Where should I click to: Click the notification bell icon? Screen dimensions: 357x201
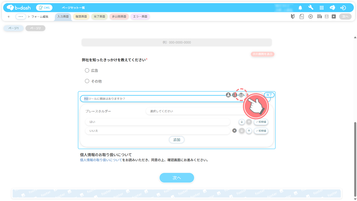(x=300, y=8)
